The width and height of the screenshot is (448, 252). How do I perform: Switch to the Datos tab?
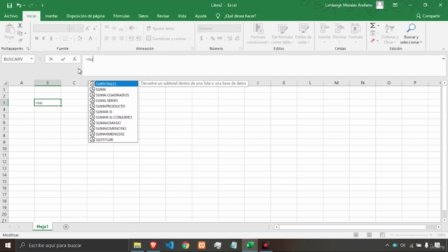tap(143, 16)
